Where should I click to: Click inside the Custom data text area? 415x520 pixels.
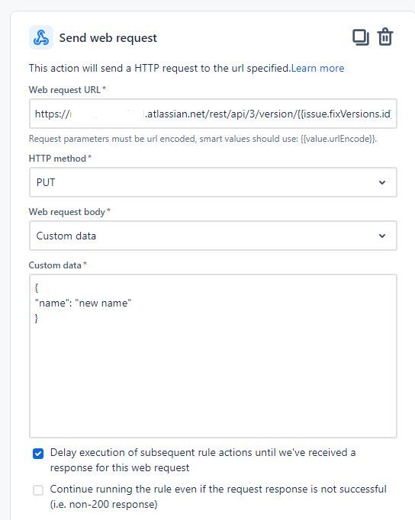(x=213, y=356)
